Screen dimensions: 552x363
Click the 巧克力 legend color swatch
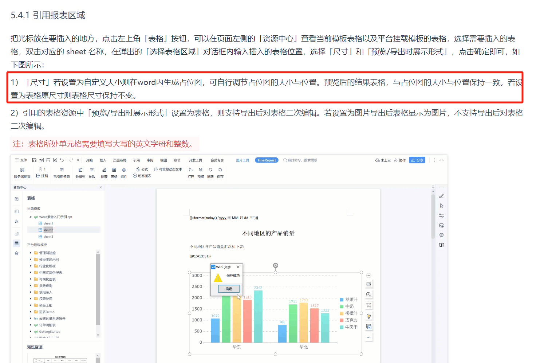[342, 320]
